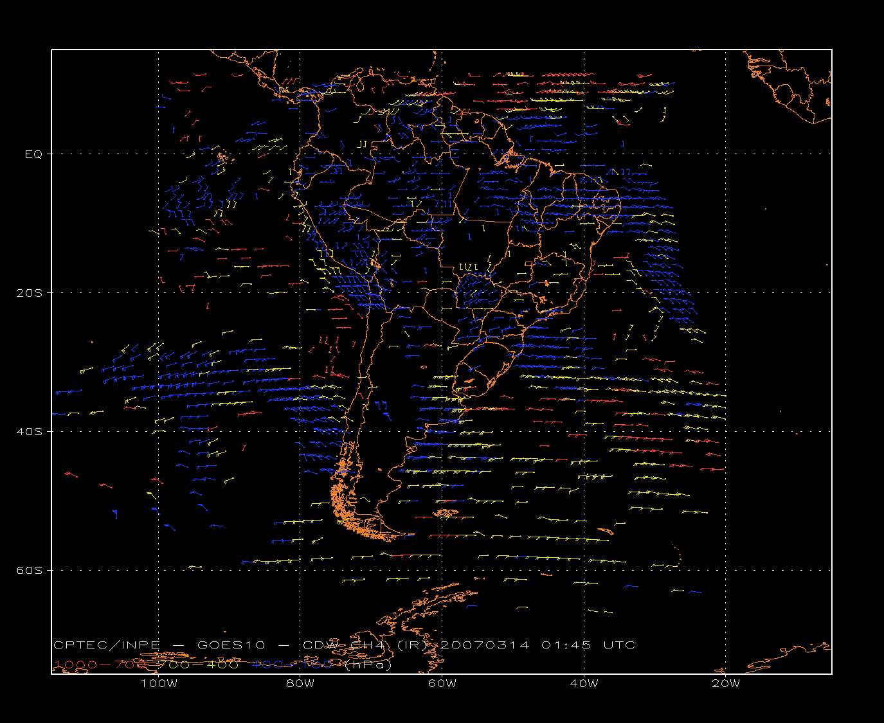Click the GOES10 satellite name in caption
Image resolution: width=884 pixels, height=723 pixels.
click(230, 645)
